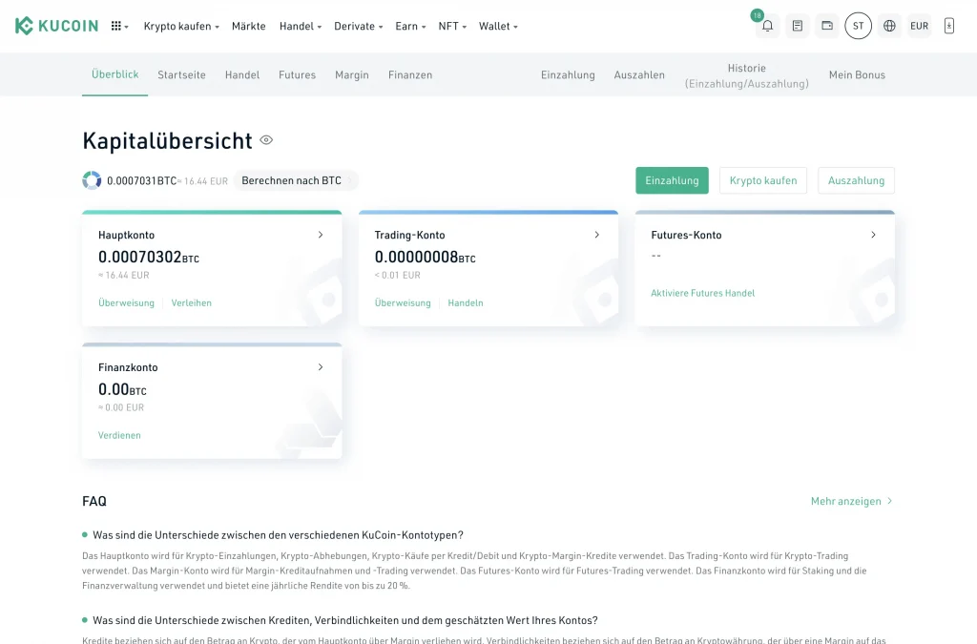Open the notifications bell
Viewport: 977px width, 644px height.
pyautogui.click(x=767, y=26)
